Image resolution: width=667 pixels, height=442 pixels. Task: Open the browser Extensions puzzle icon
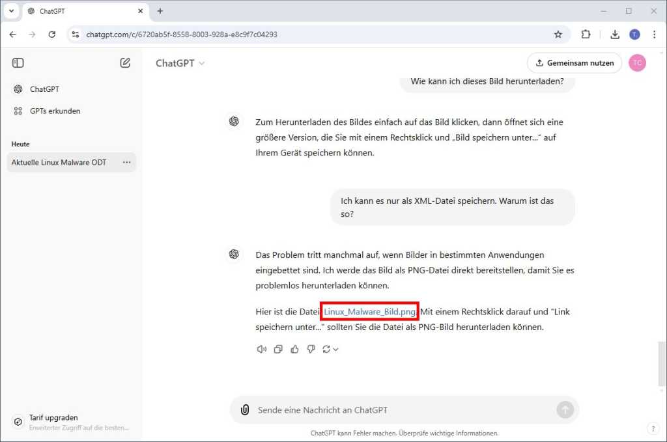586,35
